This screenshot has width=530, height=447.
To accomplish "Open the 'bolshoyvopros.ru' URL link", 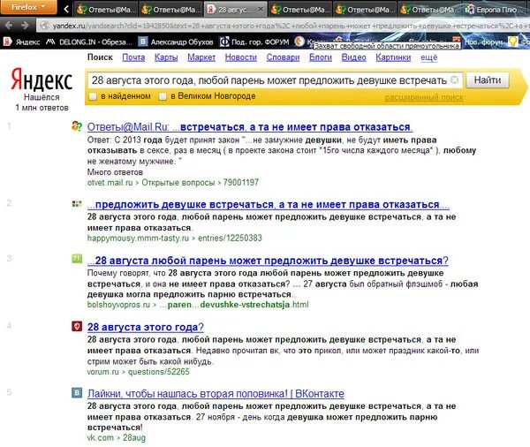I will point(118,305).
